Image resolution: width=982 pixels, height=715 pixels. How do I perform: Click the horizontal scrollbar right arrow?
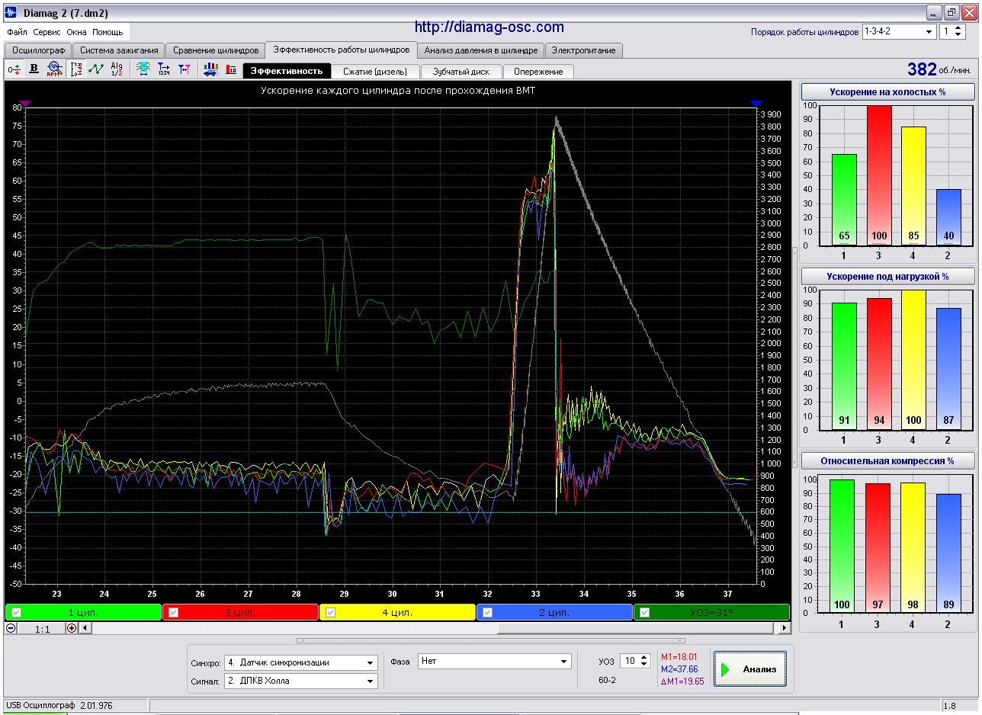click(785, 628)
